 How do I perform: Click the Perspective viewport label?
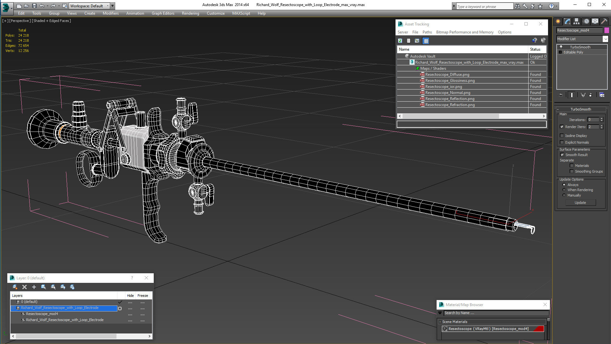(20, 21)
